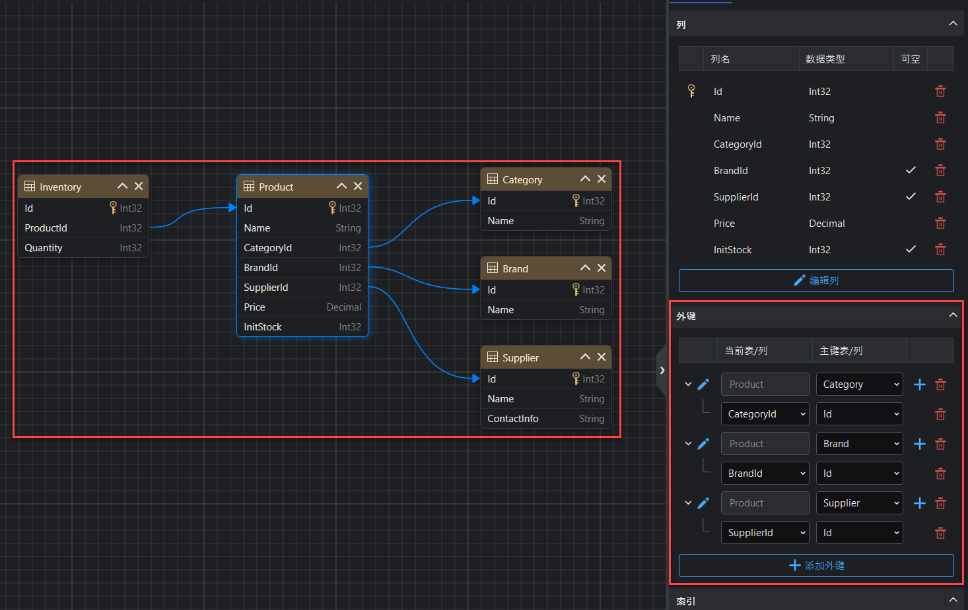Click the pencil edit icon for Category foreign key

click(x=703, y=384)
